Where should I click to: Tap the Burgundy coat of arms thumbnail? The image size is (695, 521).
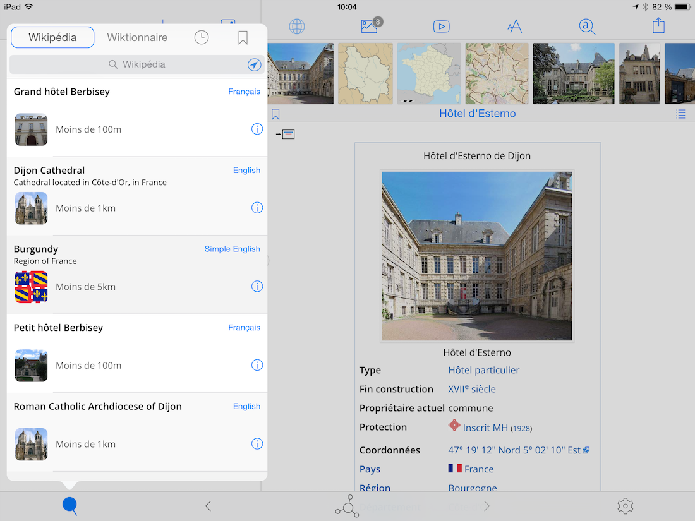click(x=31, y=287)
